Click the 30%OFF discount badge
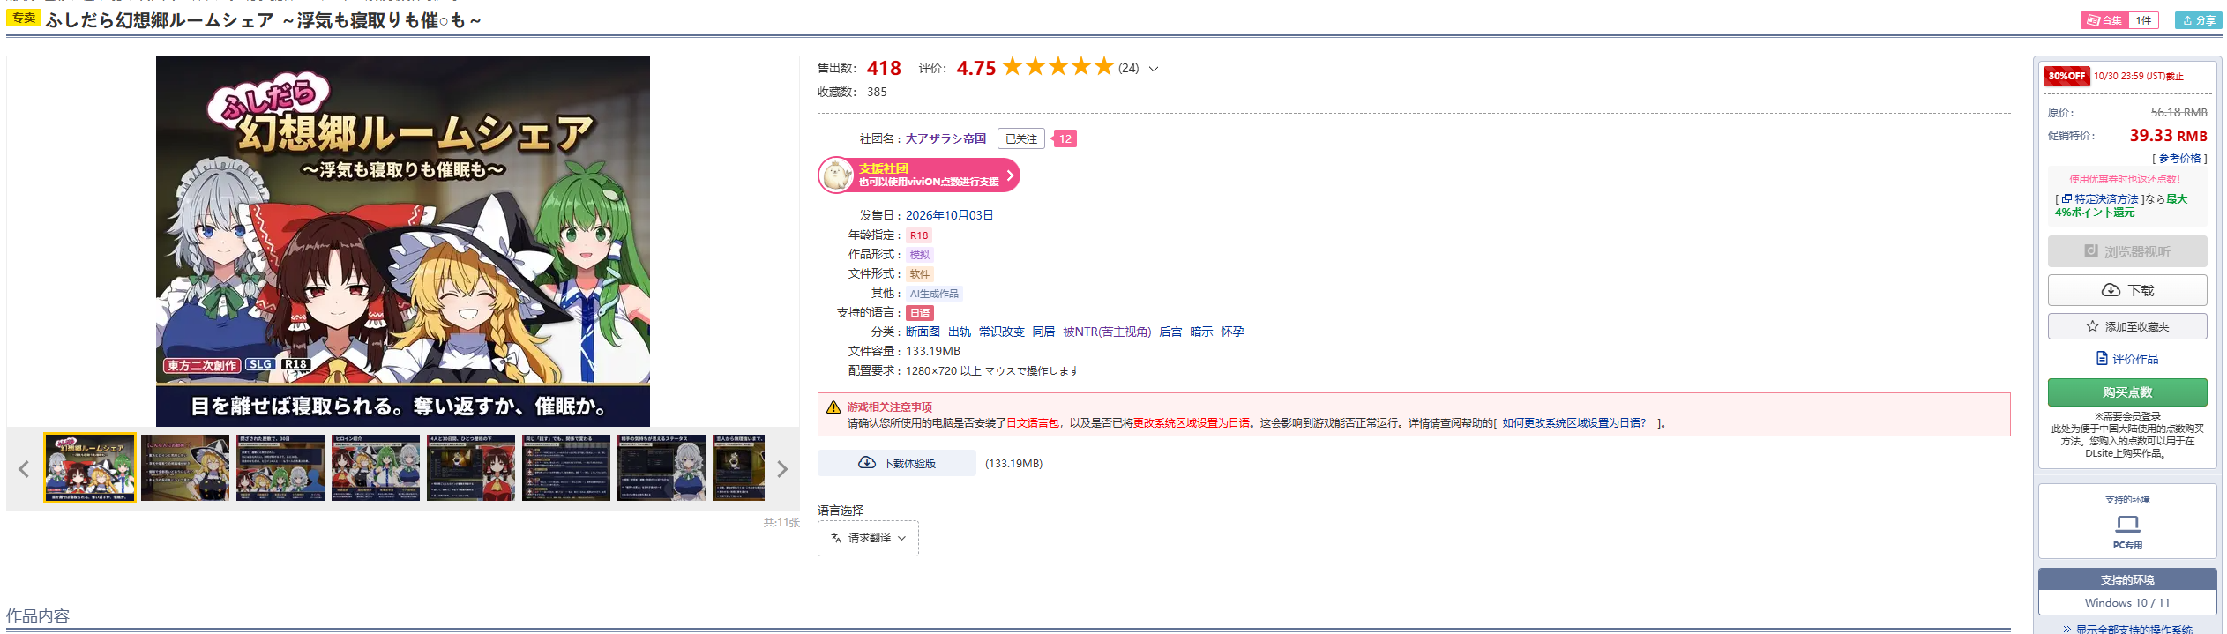 click(x=2066, y=76)
